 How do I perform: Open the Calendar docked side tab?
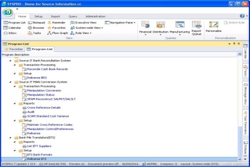(245, 51)
